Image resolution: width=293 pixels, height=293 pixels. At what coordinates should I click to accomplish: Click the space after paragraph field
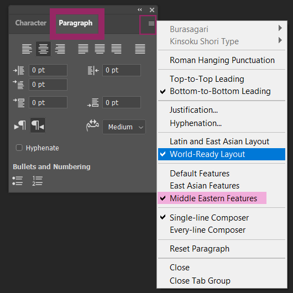122,102
